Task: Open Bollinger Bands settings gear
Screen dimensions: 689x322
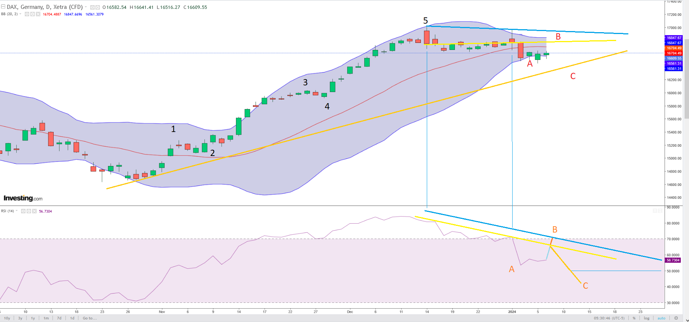Action: (x=33, y=14)
